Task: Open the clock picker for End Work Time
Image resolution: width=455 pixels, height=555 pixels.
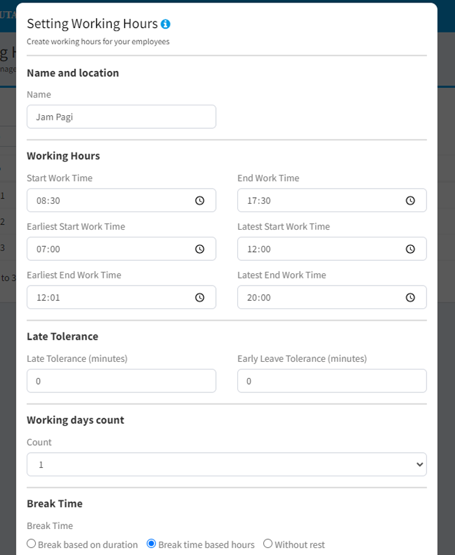Action: tap(410, 200)
